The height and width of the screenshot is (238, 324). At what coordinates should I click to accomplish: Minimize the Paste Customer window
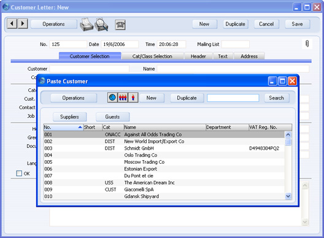pyautogui.click(x=272, y=81)
